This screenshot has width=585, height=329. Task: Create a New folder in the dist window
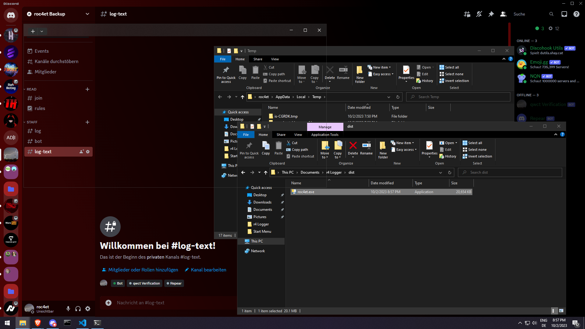(x=383, y=150)
